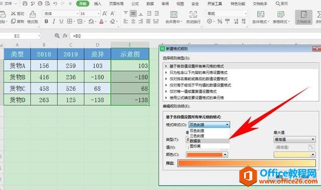Open 条件格式 conditional formatting menu
Image resolution: width=321 pixels, height=190 pixels.
260,17
